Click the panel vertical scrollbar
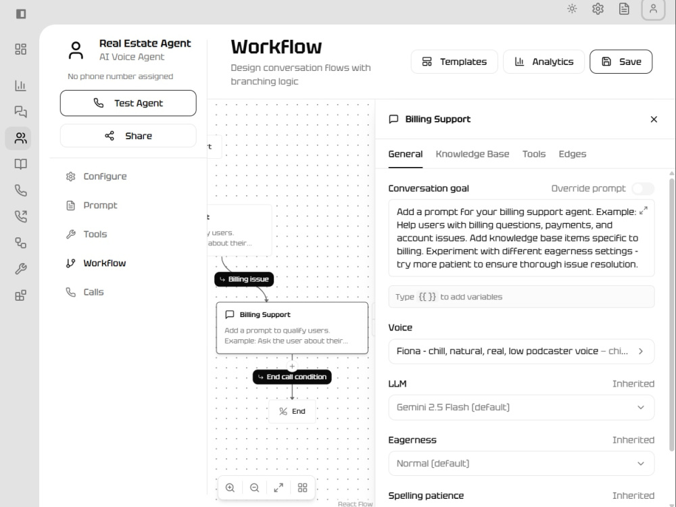The width and height of the screenshot is (676, 507). click(672, 315)
